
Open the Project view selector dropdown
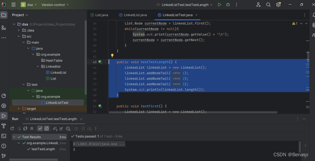[20, 15]
